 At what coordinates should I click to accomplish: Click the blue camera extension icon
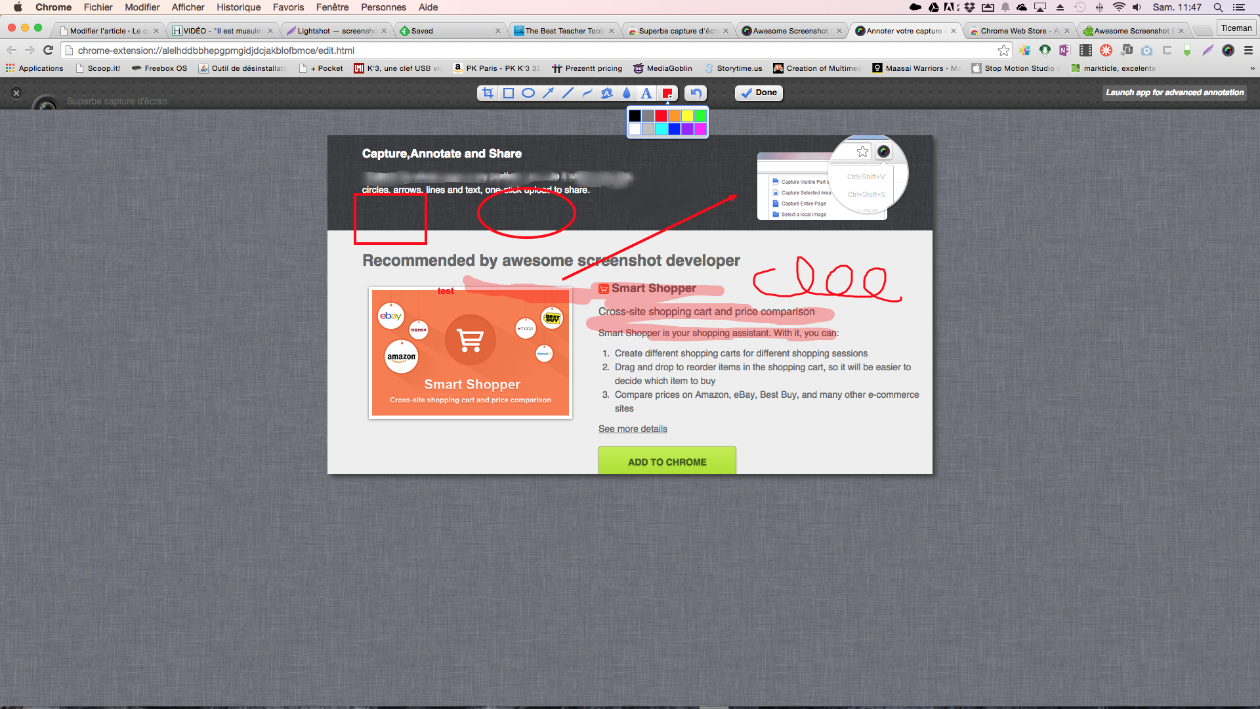pyautogui.click(x=1146, y=51)
